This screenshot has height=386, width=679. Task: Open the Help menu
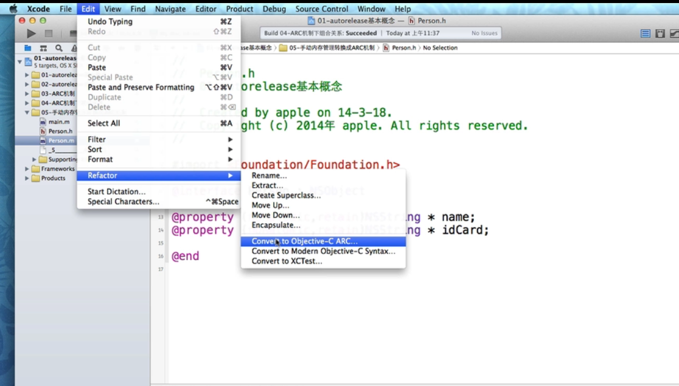(x=403, y=9)
